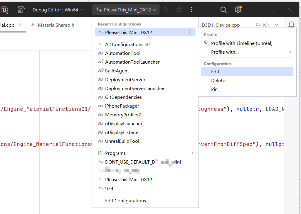
Task: Click the Profile with Timeline clock icon
Action: [x=206, y=43]
